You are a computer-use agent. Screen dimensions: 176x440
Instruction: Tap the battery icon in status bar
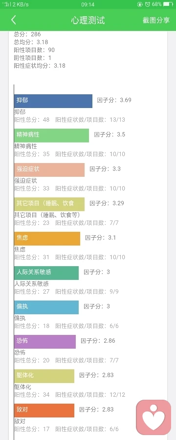(x=168, y=4)
